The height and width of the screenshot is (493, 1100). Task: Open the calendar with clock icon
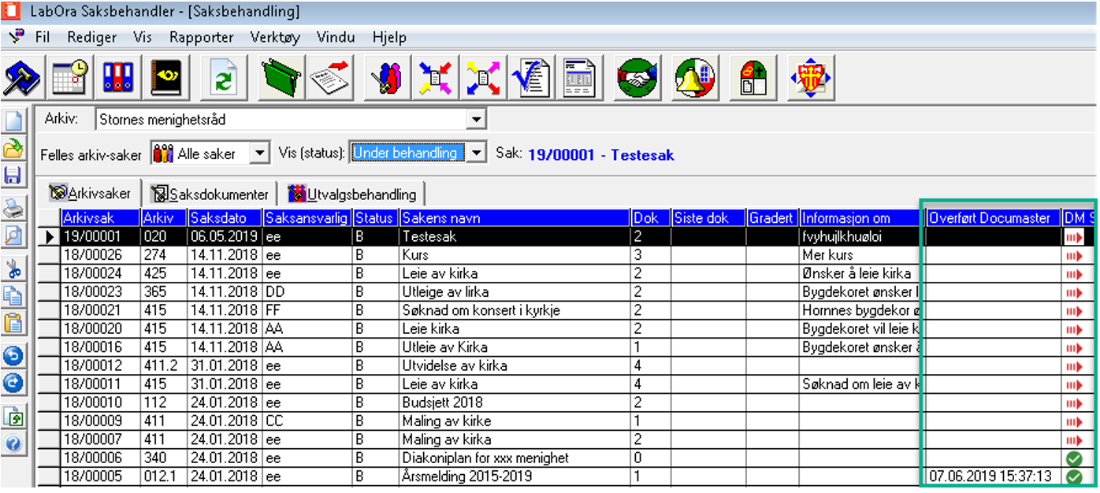(69, 78)
